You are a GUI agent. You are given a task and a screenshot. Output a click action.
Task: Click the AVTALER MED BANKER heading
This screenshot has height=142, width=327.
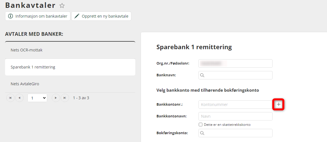34,34
